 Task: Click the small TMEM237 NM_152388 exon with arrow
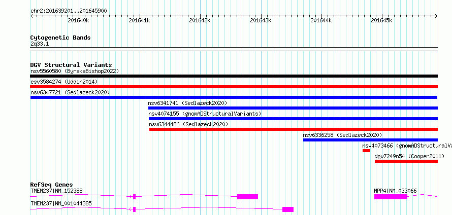(x=134, y=197)
